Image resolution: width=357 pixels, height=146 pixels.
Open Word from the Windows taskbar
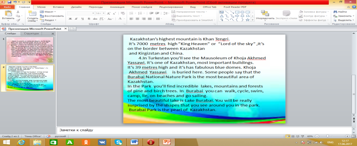[134, 143]
